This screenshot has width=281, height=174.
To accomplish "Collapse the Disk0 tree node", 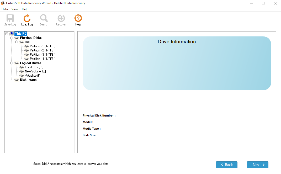I will (17, 42).
